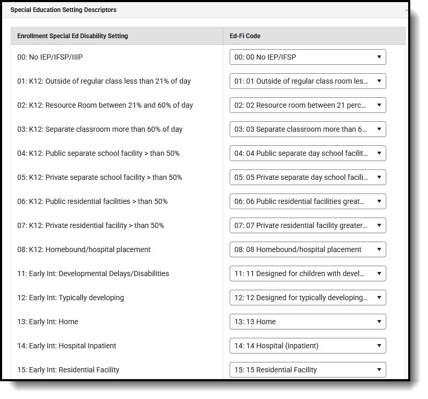
Task: Collapse the Special Education Setting Descriptors section
Action: click(x=406, y=10)
